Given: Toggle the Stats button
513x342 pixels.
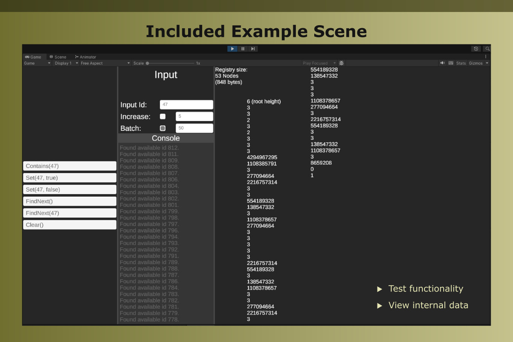Looking at the screenshot, I should (461, 63).
